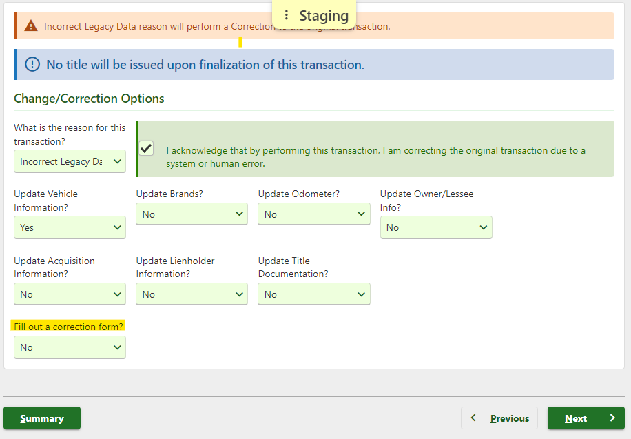This screenshot has width=631, height=439.
Task: Uncheck the correction acknowledgment checkbox
Action: 146,148
